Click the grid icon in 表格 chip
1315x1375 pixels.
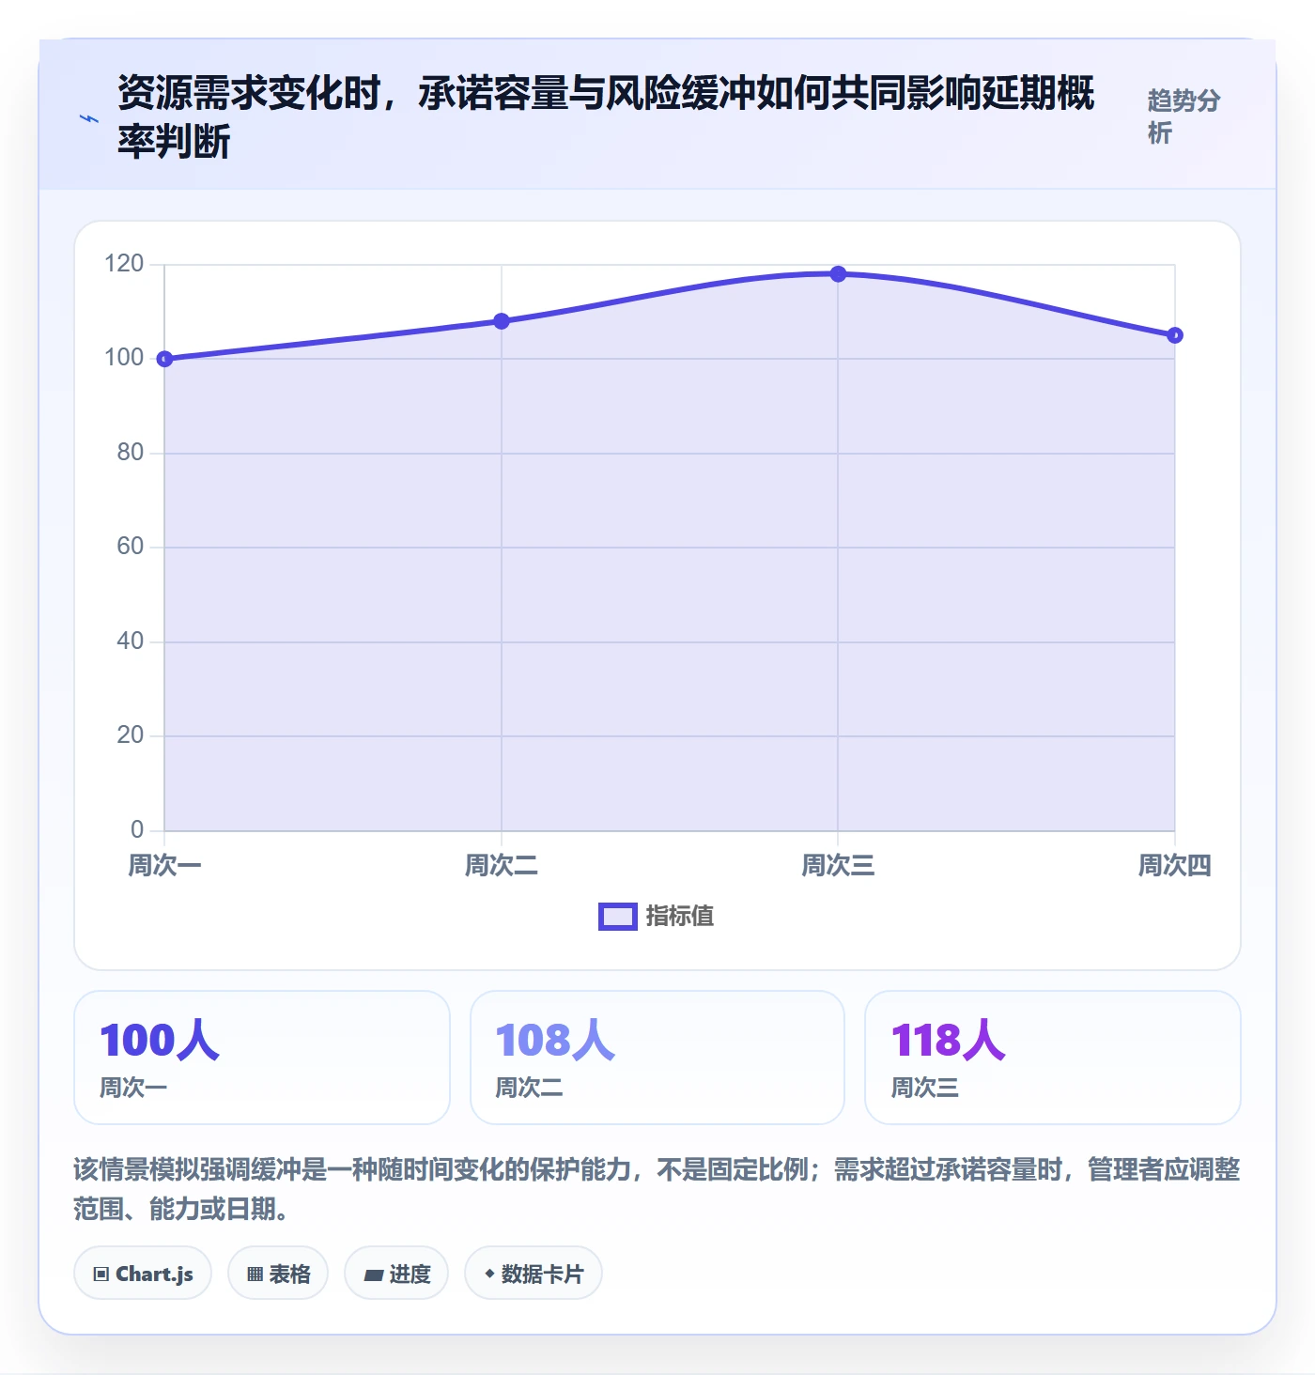pyautogui.click(x=255, y=1275)
